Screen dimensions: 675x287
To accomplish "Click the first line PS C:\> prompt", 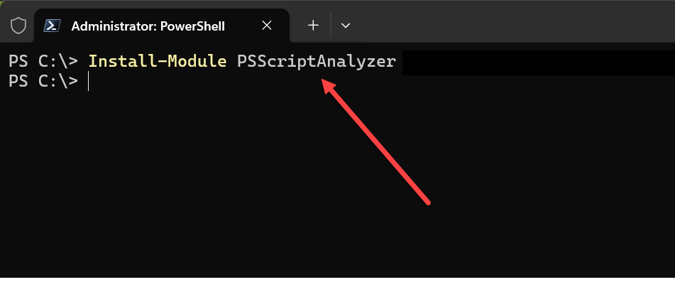I will (43, 61).
